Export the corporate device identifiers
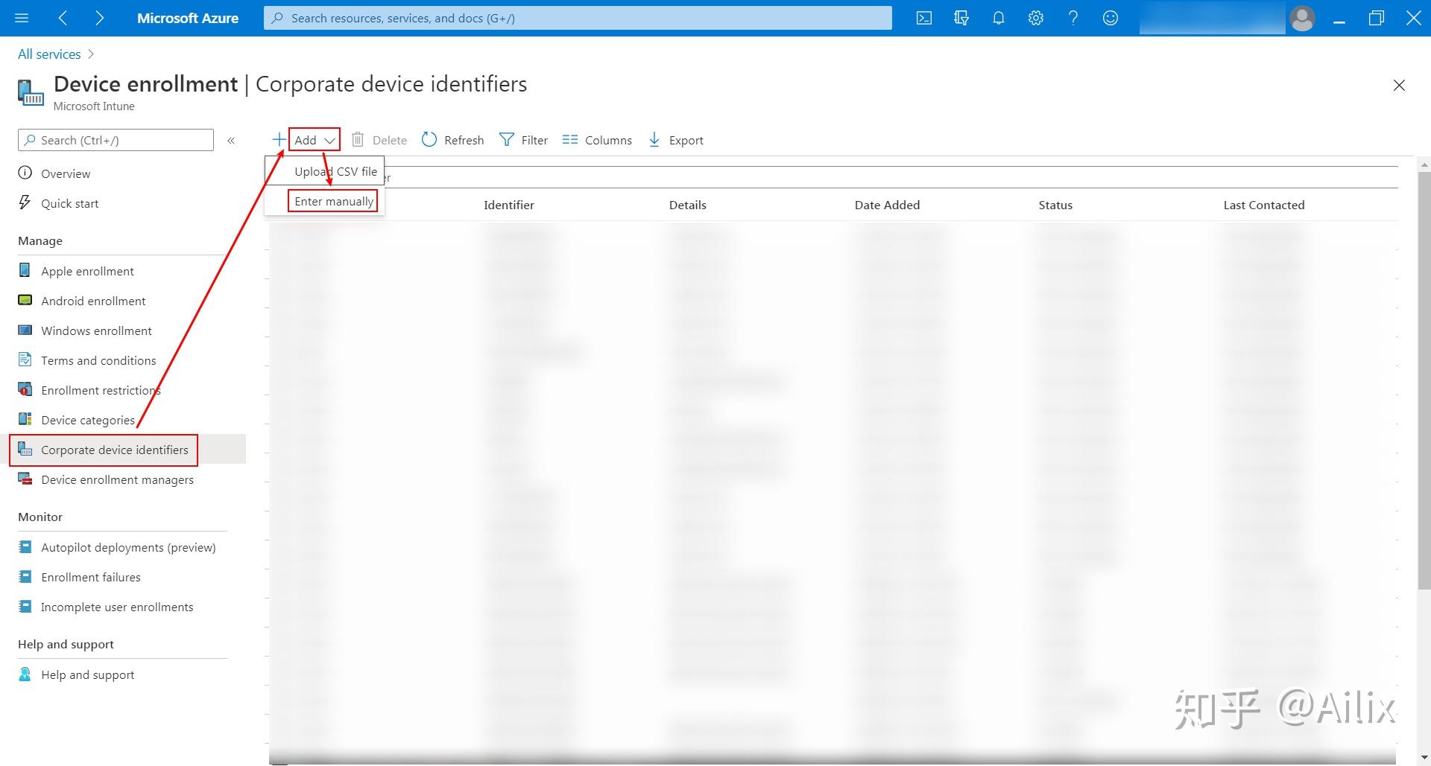 675,139
